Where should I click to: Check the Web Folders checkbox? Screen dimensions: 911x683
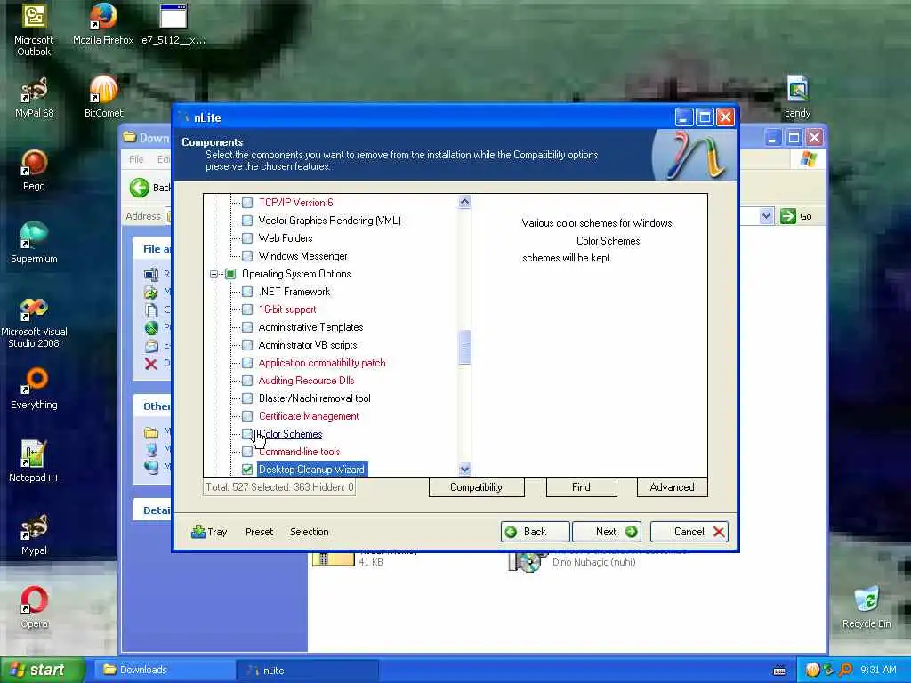[x=247, y=238]
